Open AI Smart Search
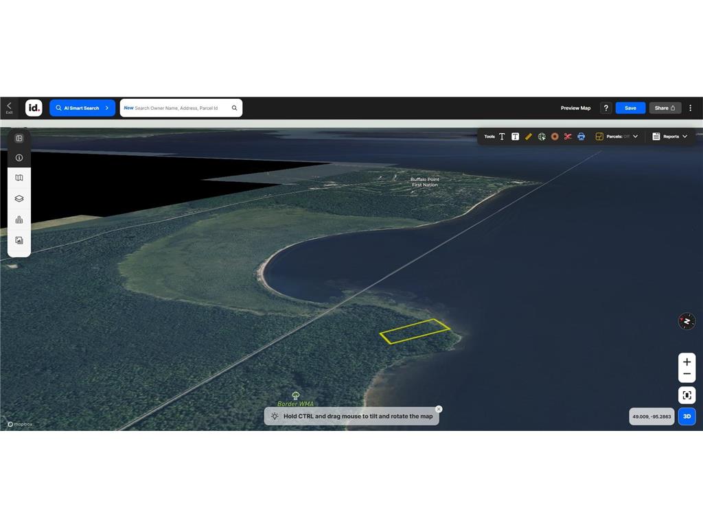This screenshot has height=527, width=703. (82, 108)
